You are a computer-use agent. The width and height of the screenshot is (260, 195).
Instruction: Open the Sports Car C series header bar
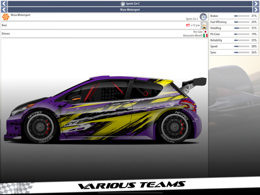pyautogui.click(x=130, y=3)
